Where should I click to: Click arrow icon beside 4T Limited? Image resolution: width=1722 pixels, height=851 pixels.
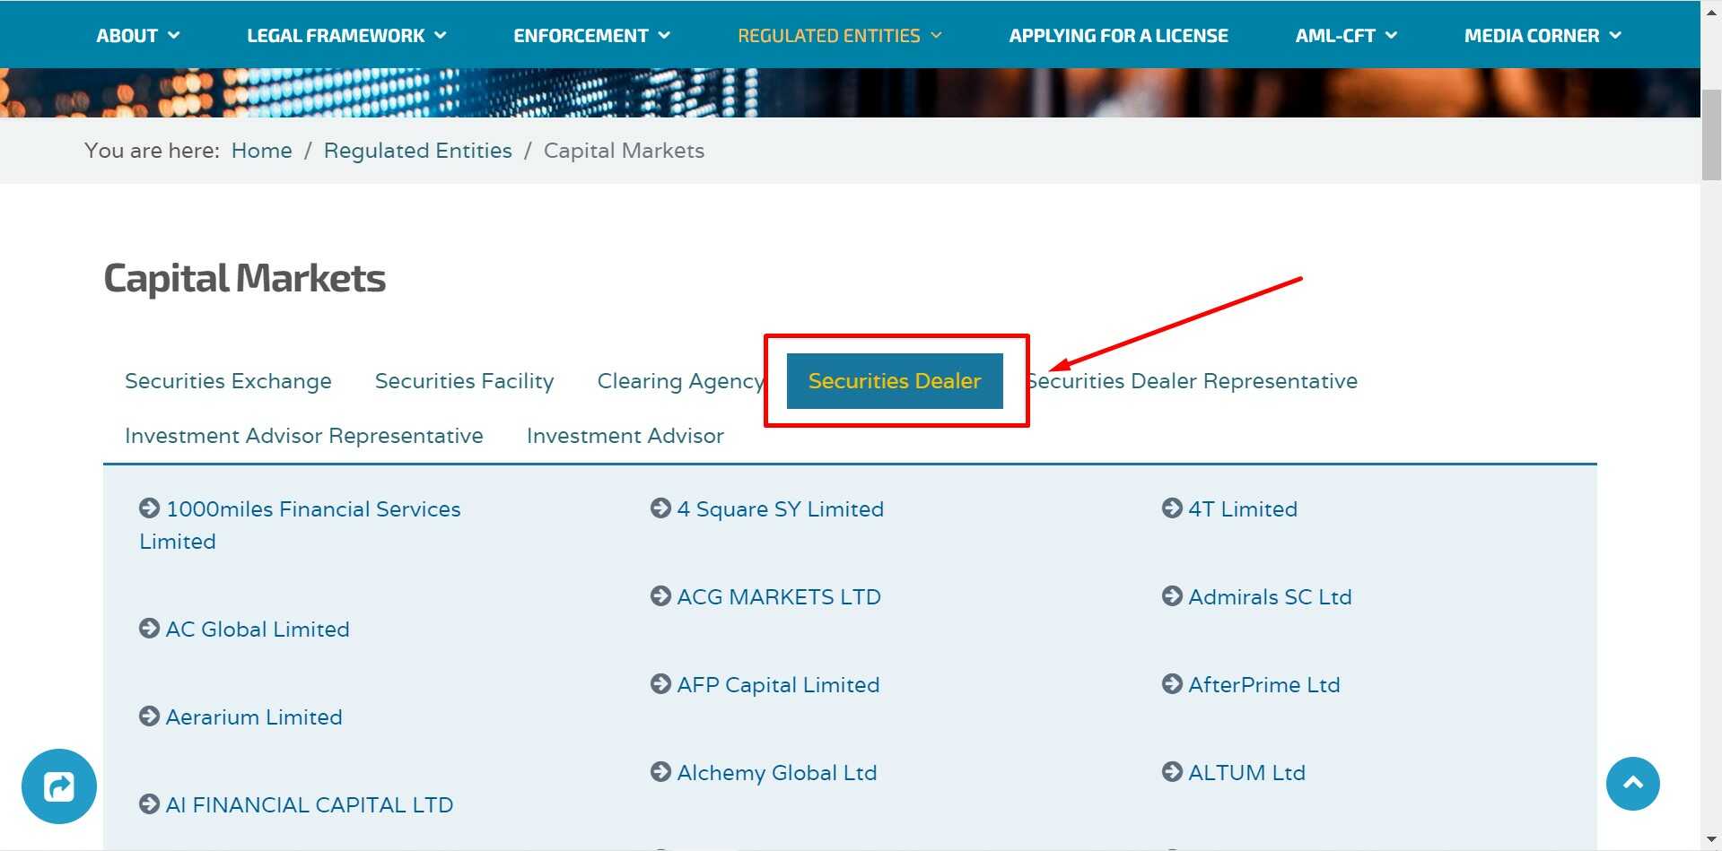coord(1172,508)
